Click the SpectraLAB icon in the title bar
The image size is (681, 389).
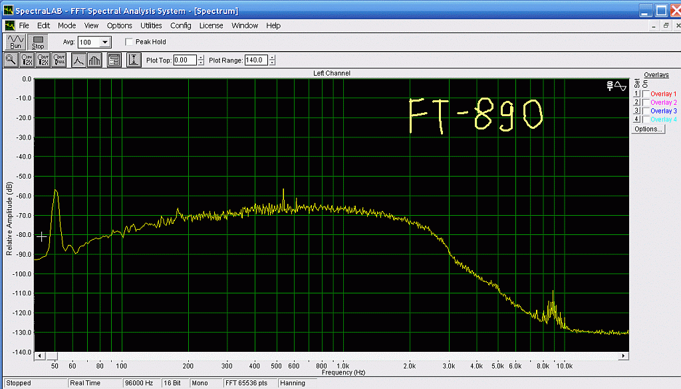8,11
